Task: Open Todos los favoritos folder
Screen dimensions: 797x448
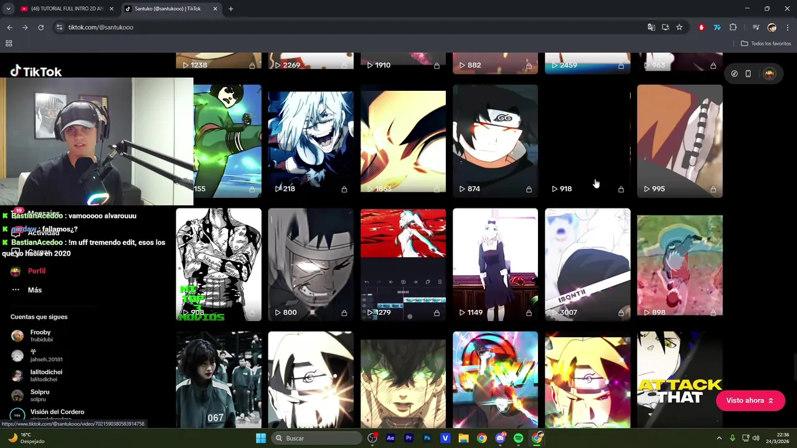Action: tap(766, 44)
